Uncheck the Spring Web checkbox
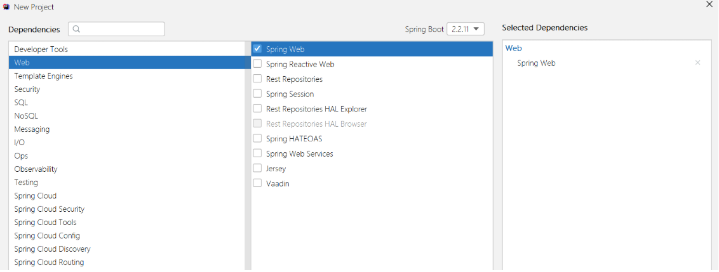 [257, 49]
